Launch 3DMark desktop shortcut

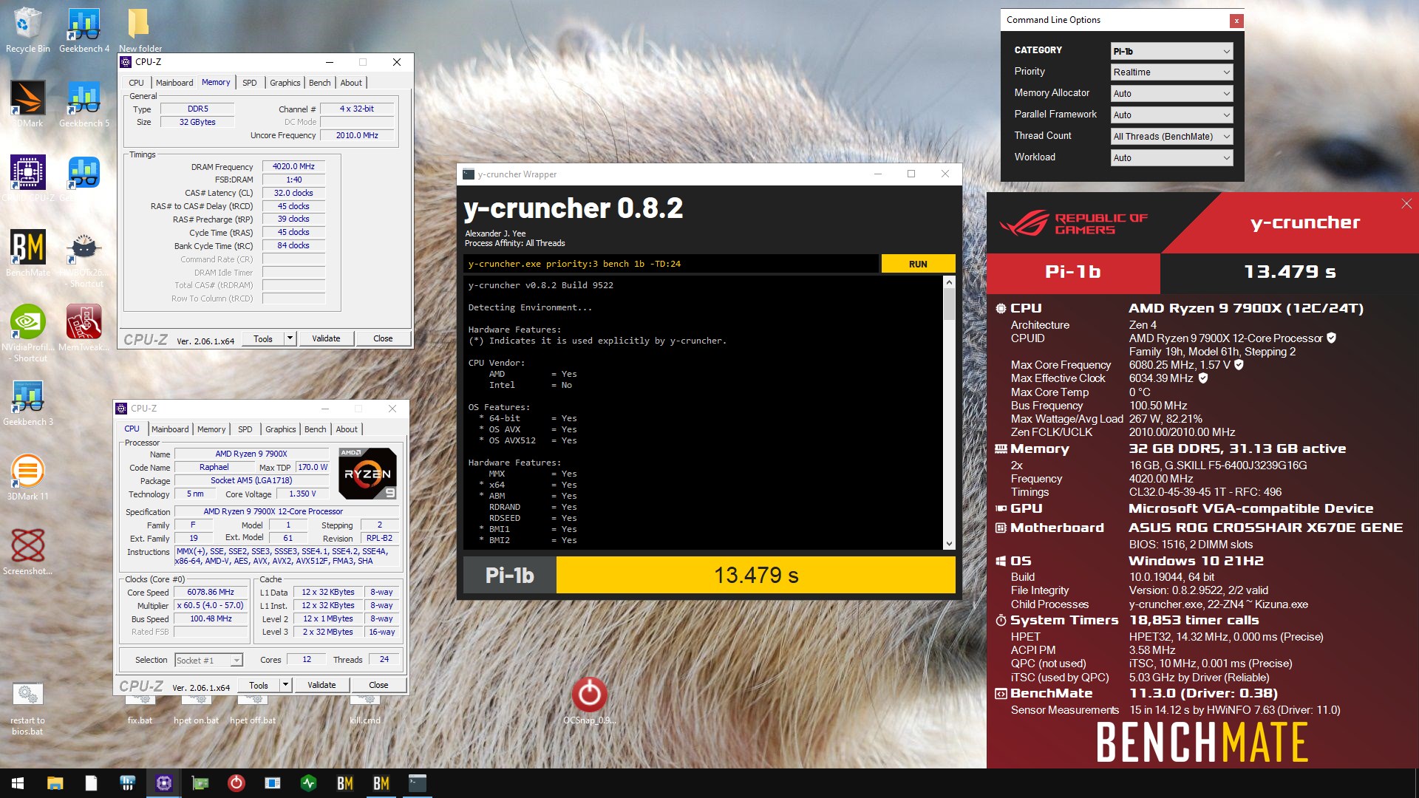pyautogui.click(x=27, y=103)
